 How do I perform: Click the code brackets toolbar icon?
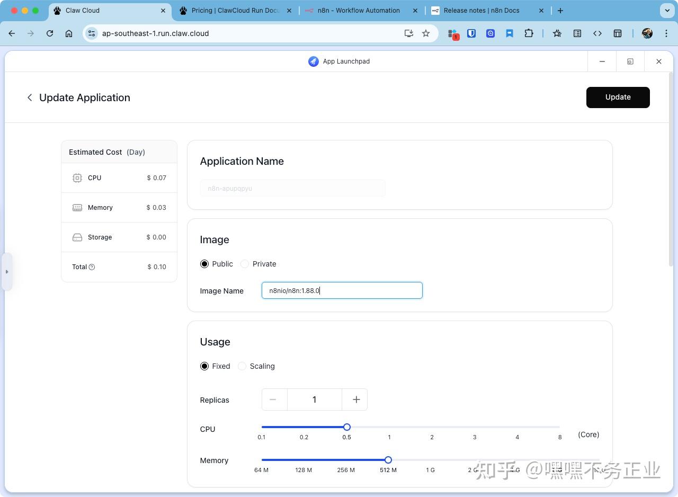point(597,33)
